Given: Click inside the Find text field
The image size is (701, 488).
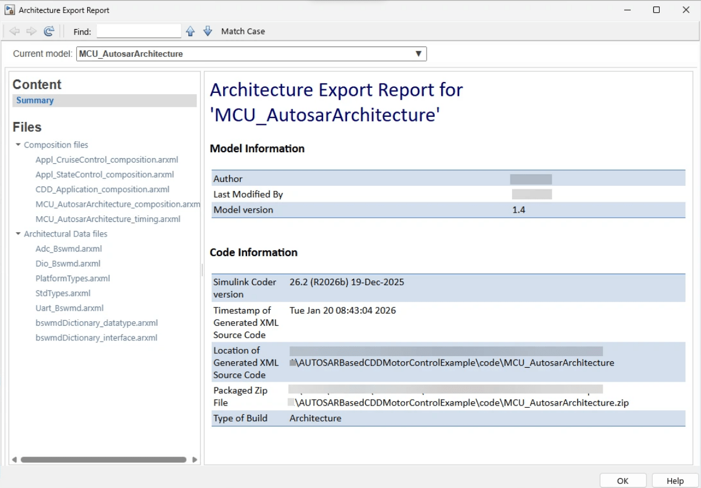Looking at the screenshot, I should coord(139,31).
